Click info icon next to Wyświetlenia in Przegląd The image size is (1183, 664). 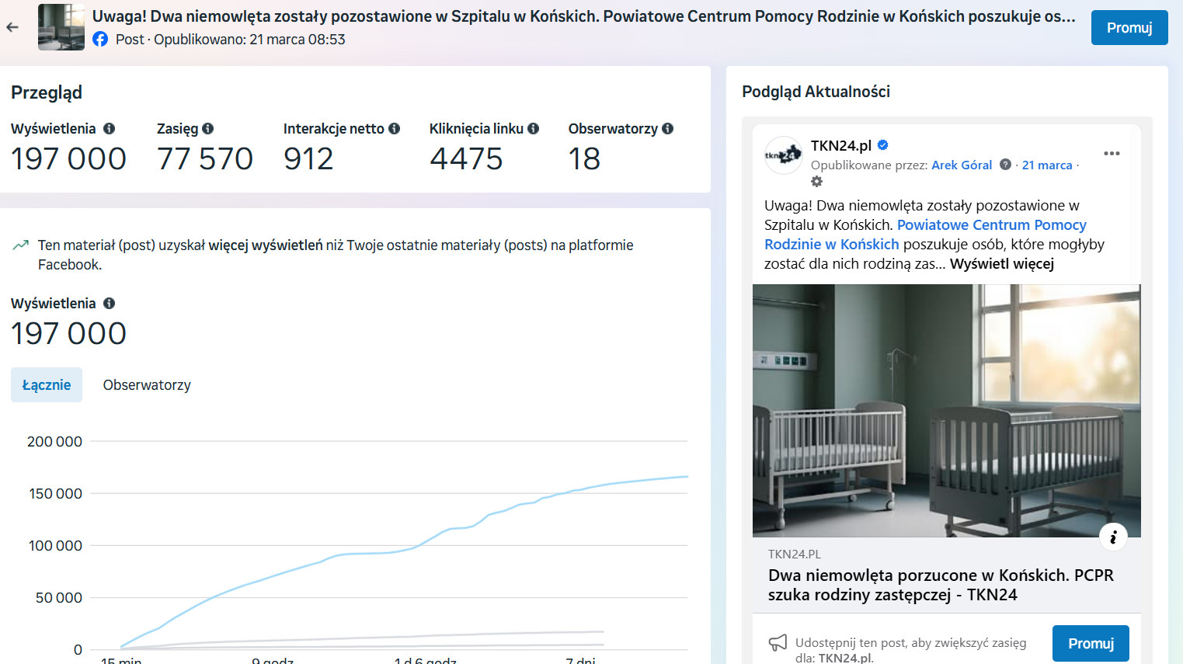point(110,129)
